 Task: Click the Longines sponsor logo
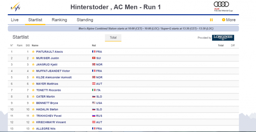click(223, 38)
